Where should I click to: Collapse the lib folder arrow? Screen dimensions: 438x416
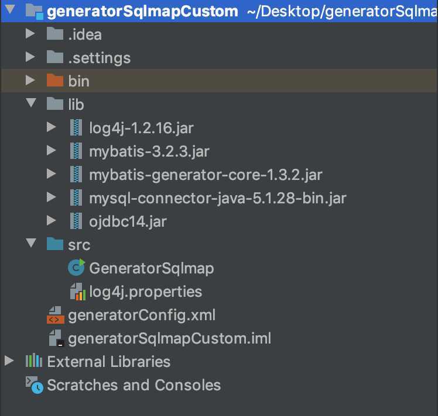pyautogui.click(x=31, y=103)
